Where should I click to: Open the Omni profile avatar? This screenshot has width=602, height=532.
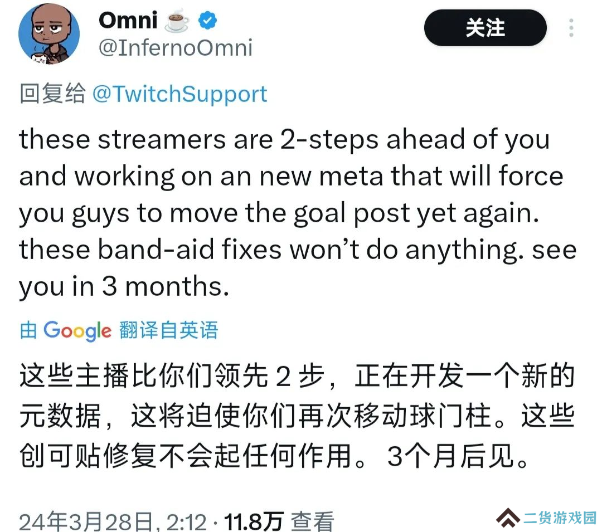click(49, 34)
